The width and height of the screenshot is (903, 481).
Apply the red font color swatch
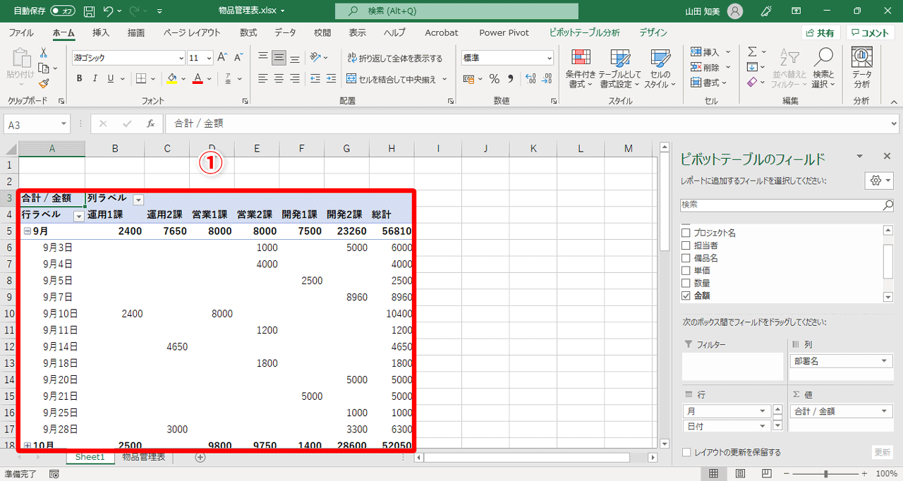tap(198, 78)
